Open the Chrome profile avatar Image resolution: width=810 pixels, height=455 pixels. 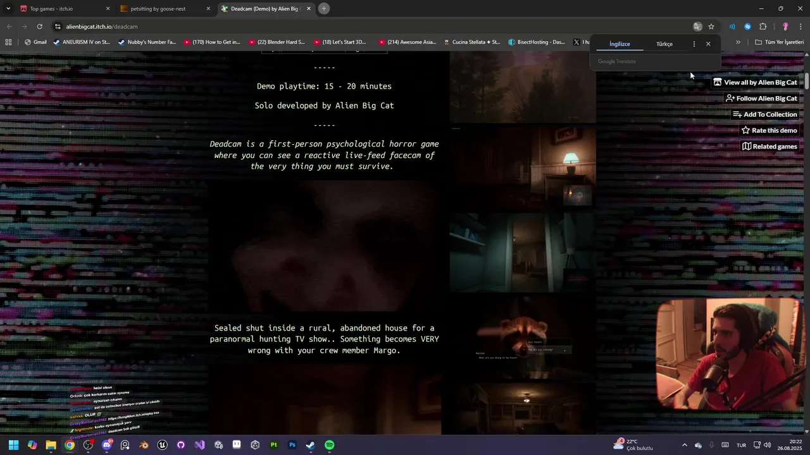click(x=785, y=27)
